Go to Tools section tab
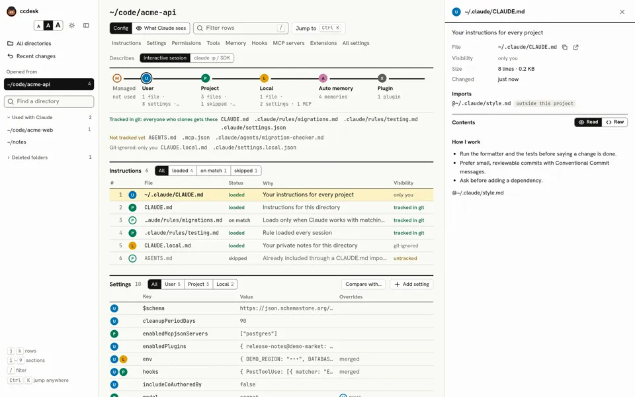The height and width of the screenshot is (397, 635). tap(214, 43)
